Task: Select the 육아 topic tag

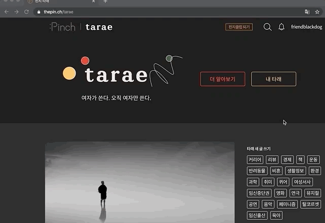Action: 276,215
